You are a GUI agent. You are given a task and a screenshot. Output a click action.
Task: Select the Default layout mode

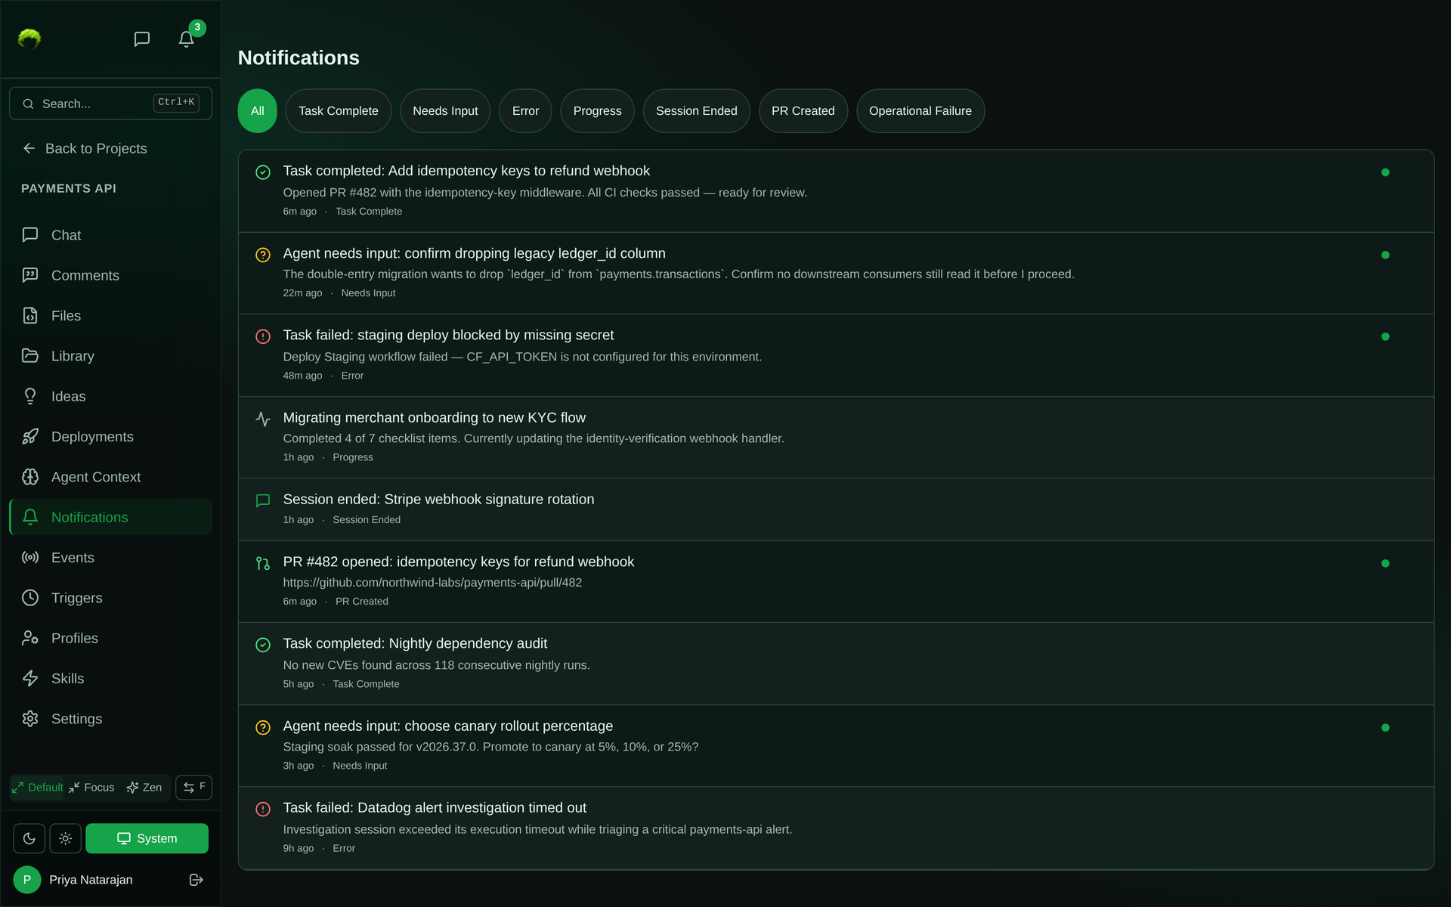click(38, 788)
